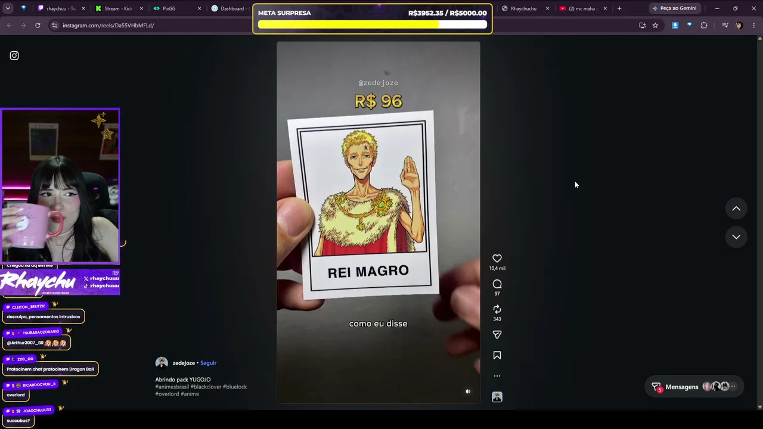Viewport: 763px width, 429px height.
Task: Click the page's vertical scrollbar
Action: [759, 222]
